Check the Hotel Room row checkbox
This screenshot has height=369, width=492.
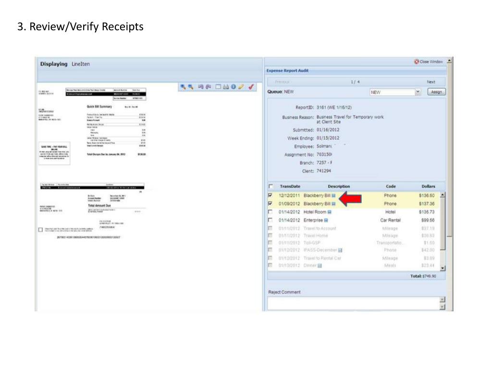(270, 212)
